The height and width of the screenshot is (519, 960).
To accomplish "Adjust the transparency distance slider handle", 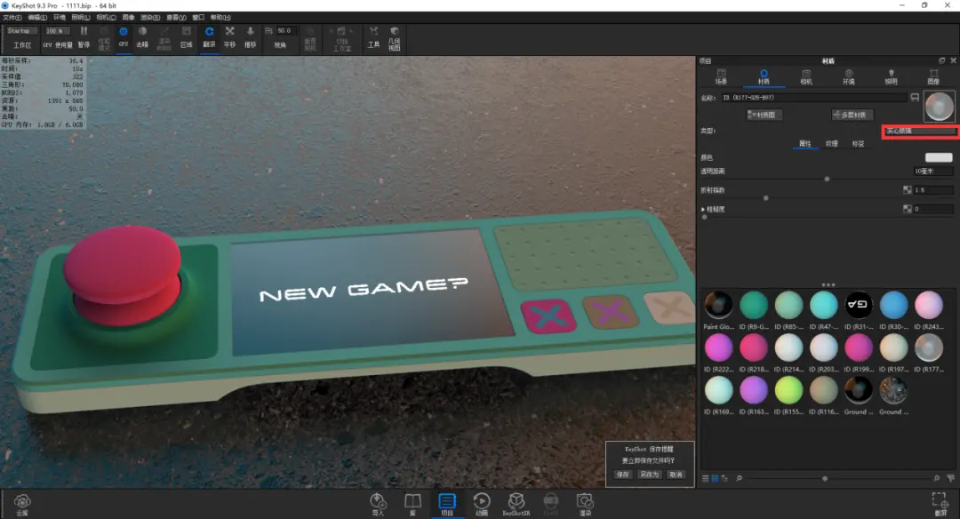I will (x=828, y=180).
